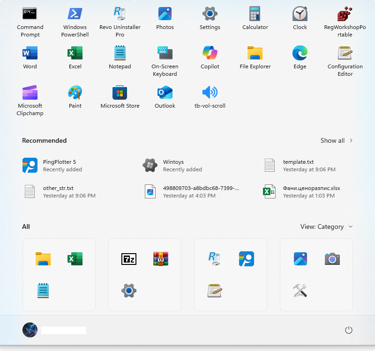The width and height of the screenshot is (375, 351).
Task: Open the WinRAR icon in category group
Action: click(x=161, y=259)
